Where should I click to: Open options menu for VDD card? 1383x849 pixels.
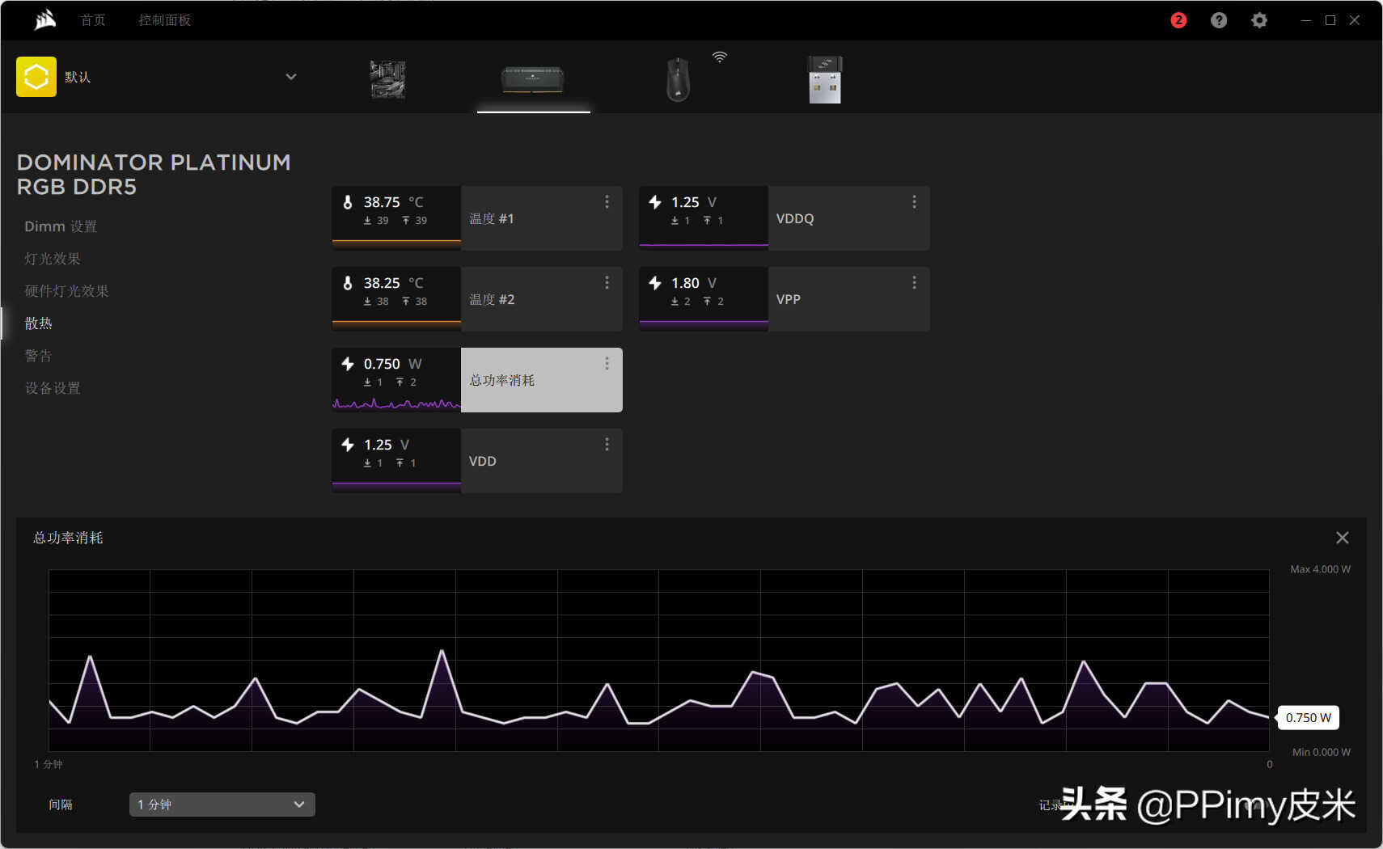[x=607, y=445]
